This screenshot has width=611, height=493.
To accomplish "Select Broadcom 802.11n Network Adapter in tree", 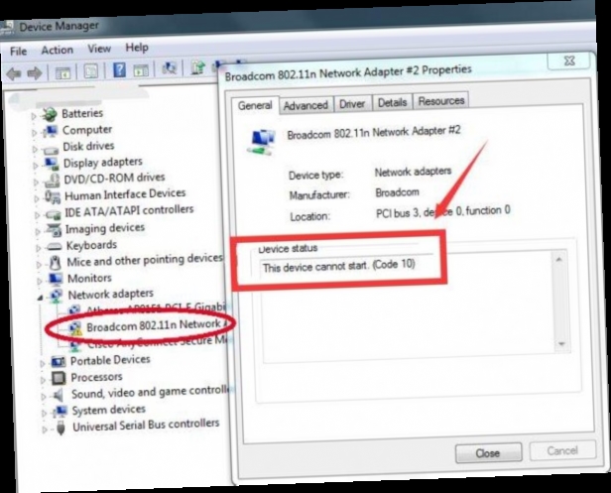I will coord(154,325).
